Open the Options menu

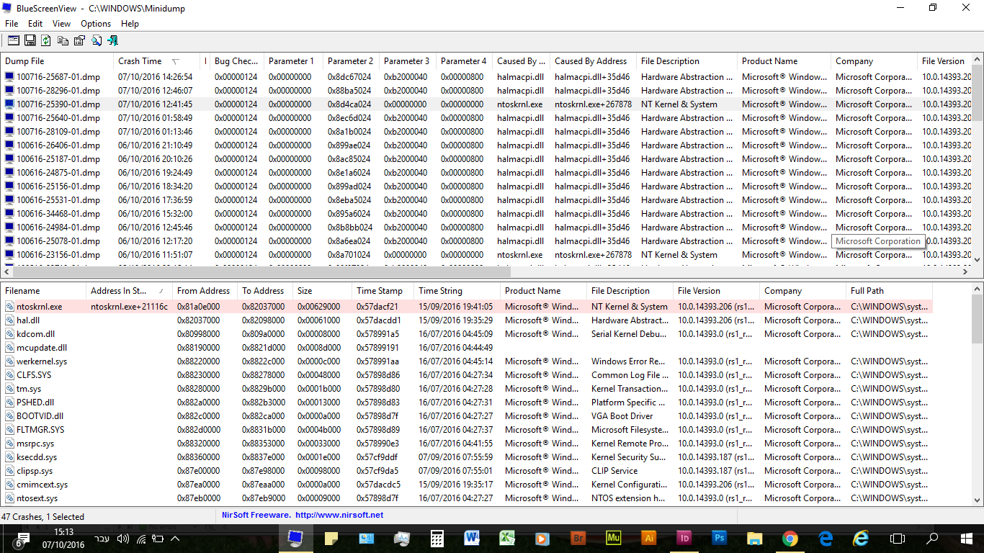point(96,24)
